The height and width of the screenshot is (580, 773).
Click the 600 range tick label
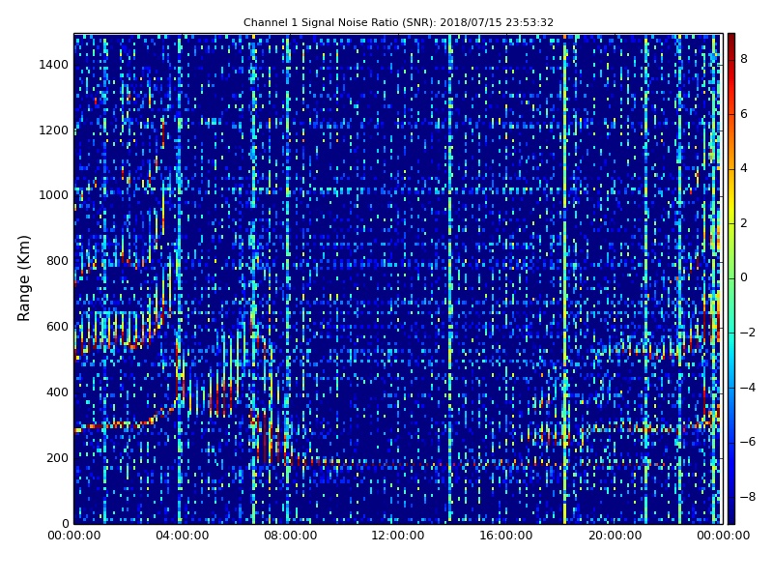click(x=57, y=327)
